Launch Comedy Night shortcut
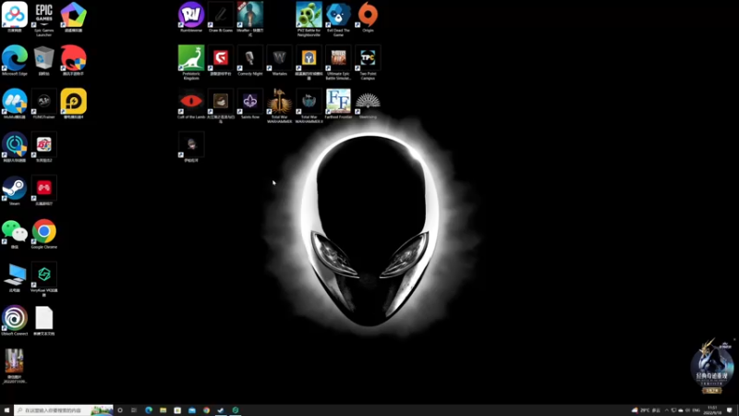The image size is (739, 416). 249,61
